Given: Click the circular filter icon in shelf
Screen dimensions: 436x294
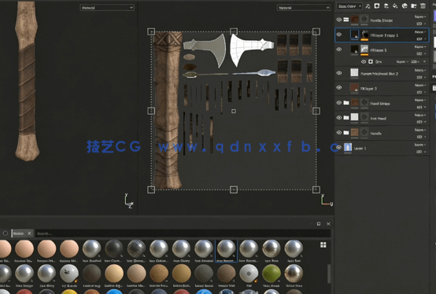Looking at the screenshot, I should click(x=6, y=233).
